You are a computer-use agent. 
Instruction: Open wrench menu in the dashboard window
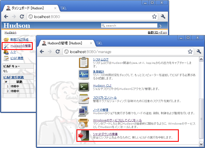[163, 16]
